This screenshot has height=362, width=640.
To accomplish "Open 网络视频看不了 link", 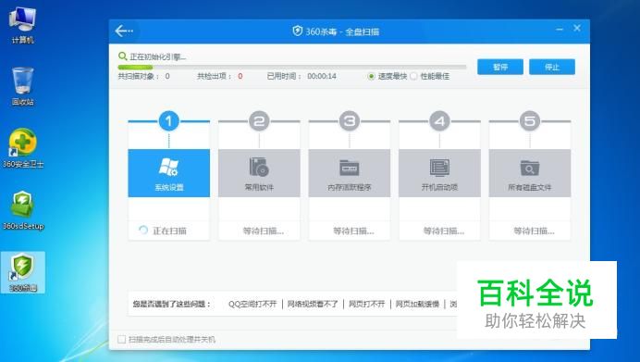I will 313,304.
